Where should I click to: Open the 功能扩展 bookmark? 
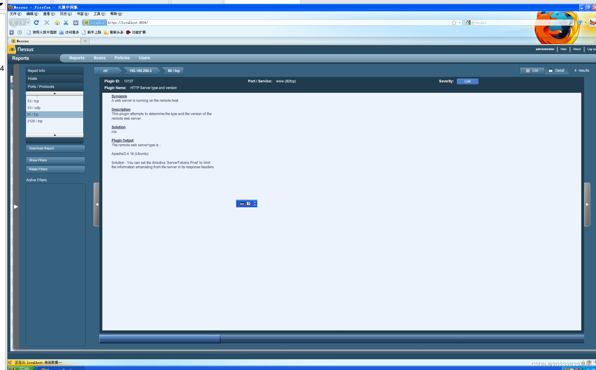(x=136, y=32)
